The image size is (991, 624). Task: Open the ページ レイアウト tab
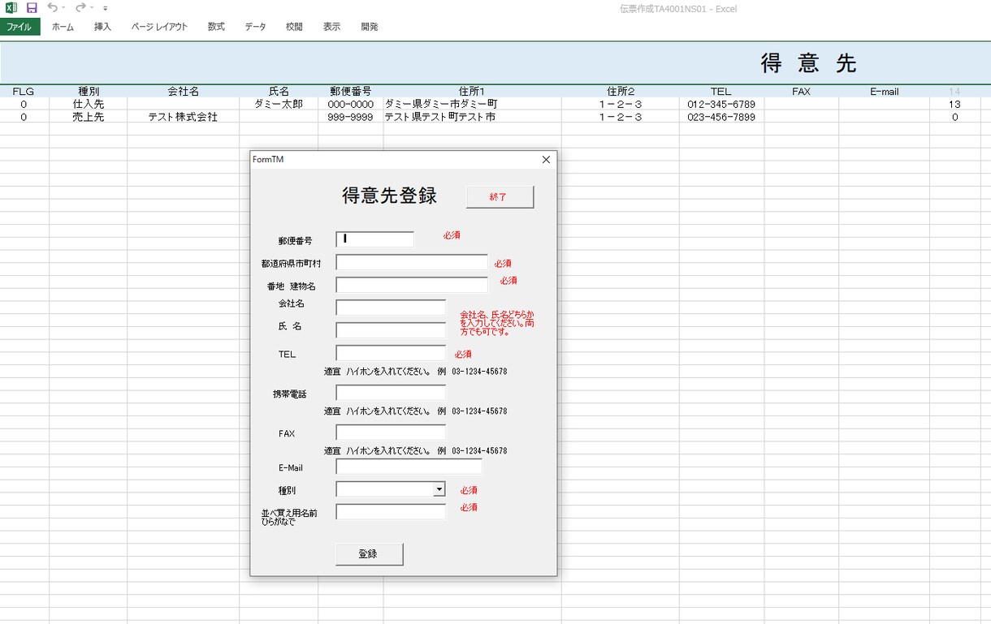coord(159,27)
